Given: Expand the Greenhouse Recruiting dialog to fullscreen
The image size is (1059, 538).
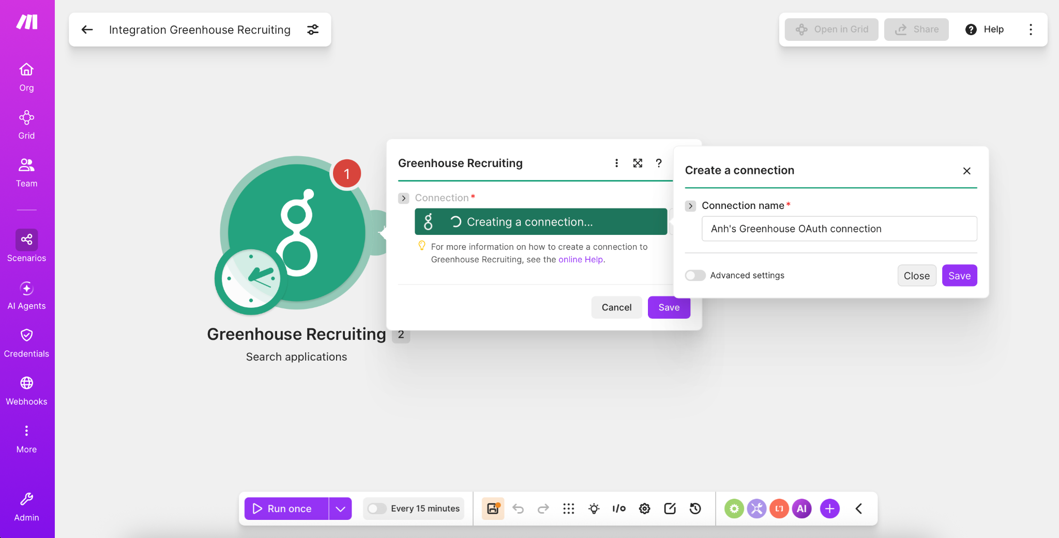Looking at the screenshot, I should tap(638, 163).
